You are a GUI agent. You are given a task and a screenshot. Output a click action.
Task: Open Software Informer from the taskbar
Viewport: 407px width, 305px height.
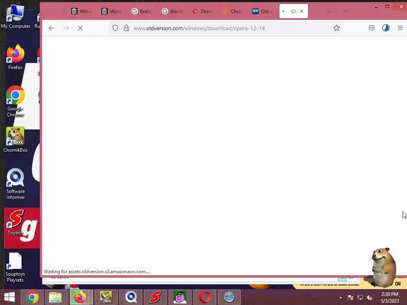(x=131, y=297)
